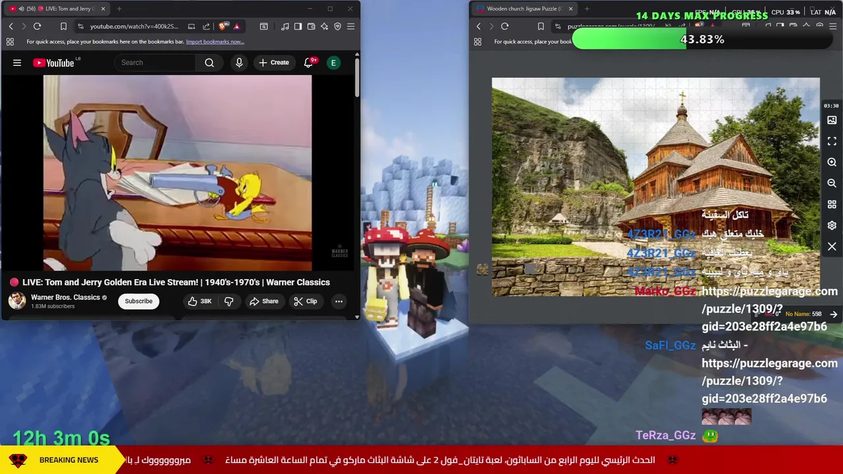Image resolution: width=843 pixels, height=474 pixels.
Task: Open Leo AI sparkle icon in YouTube window
Action: (x=324, y=26)
